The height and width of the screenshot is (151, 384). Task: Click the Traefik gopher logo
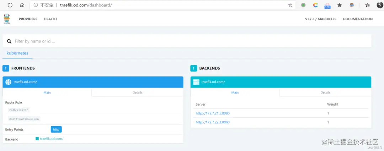coord(7,19)
